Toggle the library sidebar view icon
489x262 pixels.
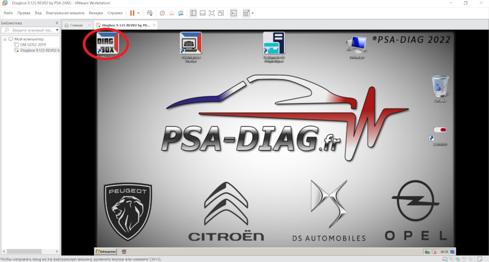point(194,13)
